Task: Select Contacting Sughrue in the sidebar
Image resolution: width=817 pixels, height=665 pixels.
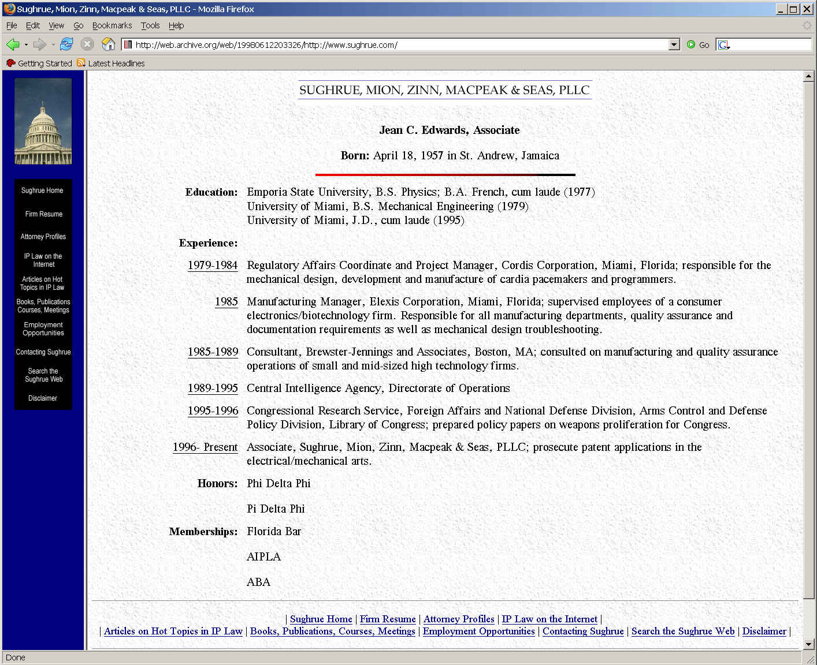Action: (43, 352)
